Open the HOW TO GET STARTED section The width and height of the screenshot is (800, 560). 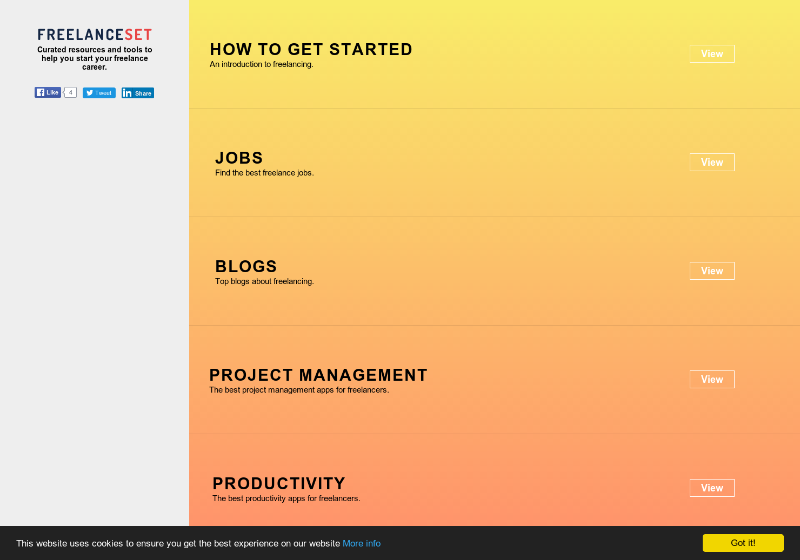click(311, 49)
